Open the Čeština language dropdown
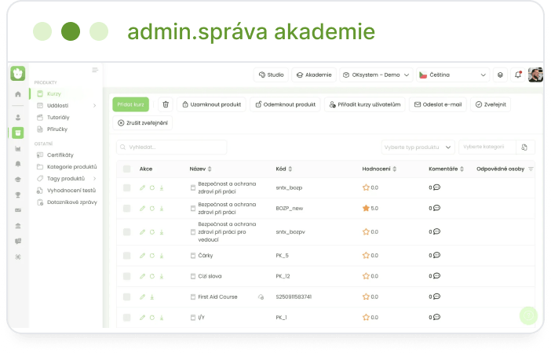The height and width of the screenshot is (353, 551). [x=453, y=75]
